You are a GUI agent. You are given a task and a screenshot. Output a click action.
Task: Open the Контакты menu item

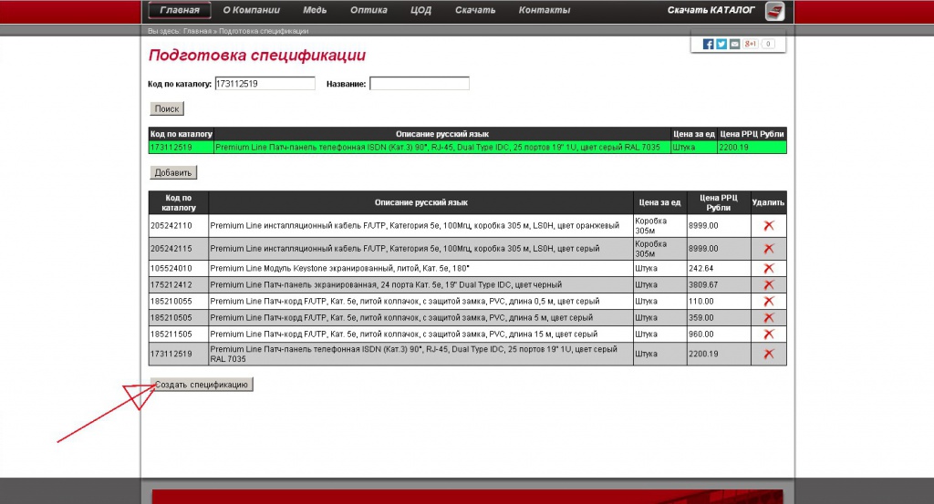click(544, 10)
